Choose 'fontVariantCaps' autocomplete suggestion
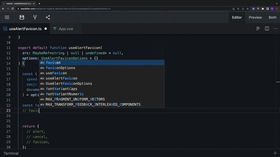 click(102, 89)
